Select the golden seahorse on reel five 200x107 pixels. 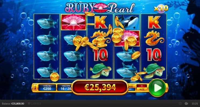coord(154,38)
